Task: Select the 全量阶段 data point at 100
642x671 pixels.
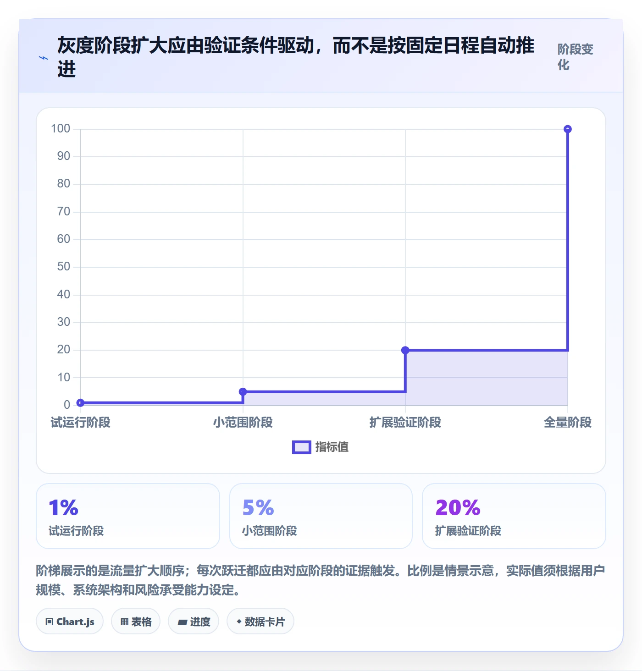Action: coord(568,129)
